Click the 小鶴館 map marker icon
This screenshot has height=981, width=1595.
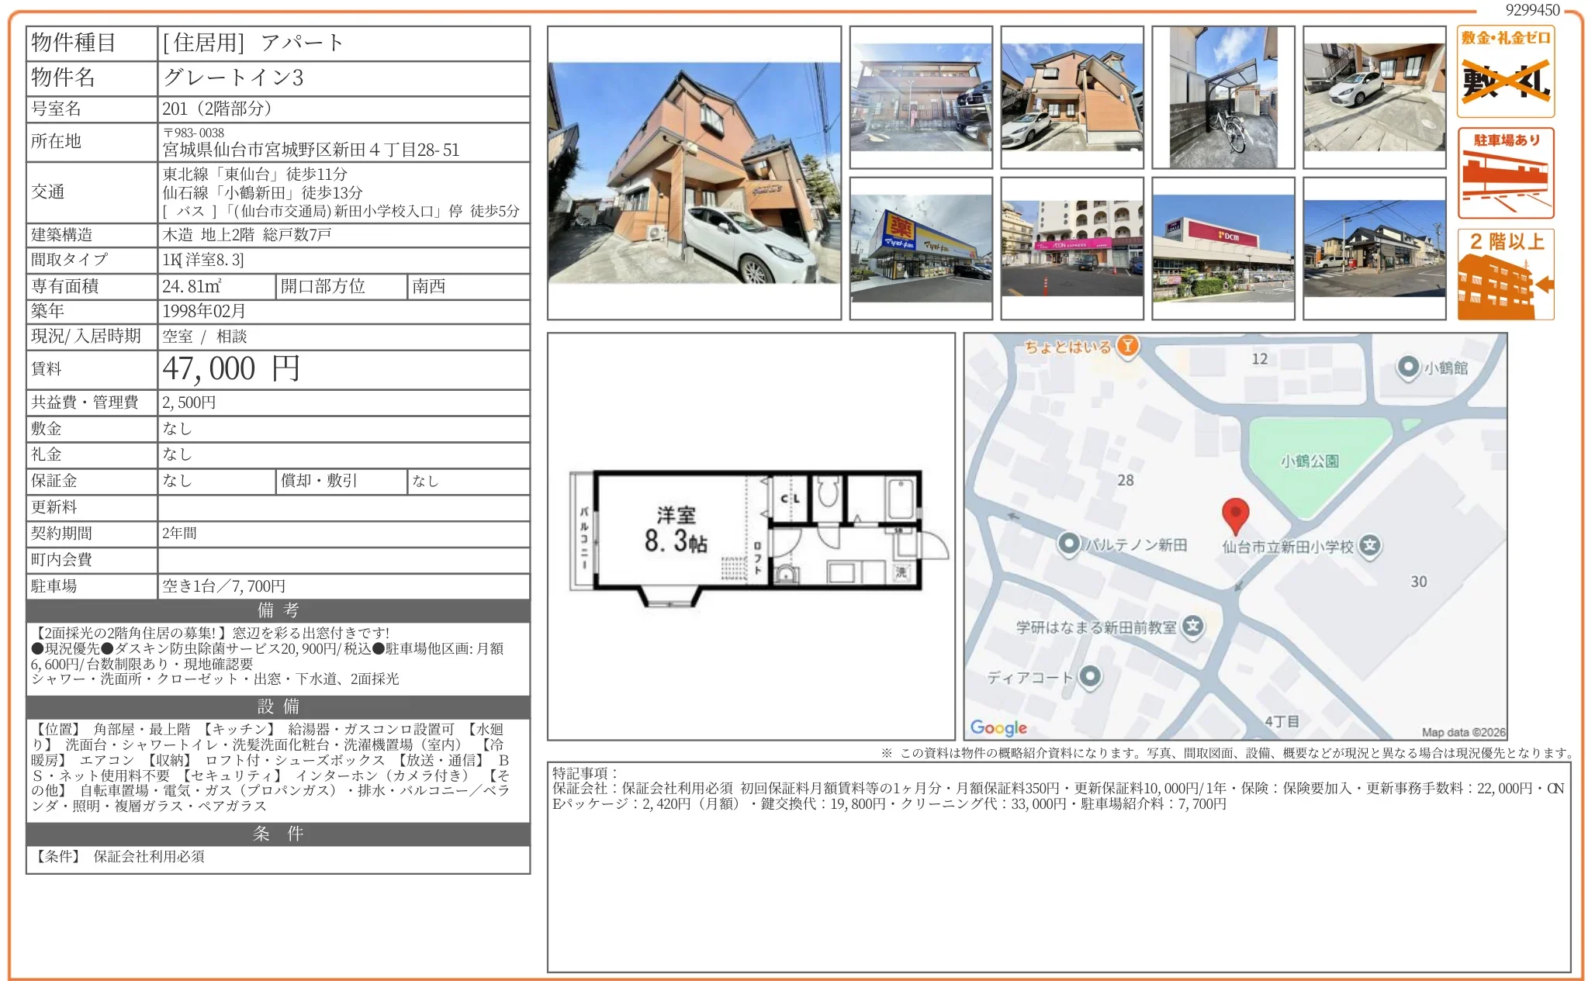(1408, 367)
